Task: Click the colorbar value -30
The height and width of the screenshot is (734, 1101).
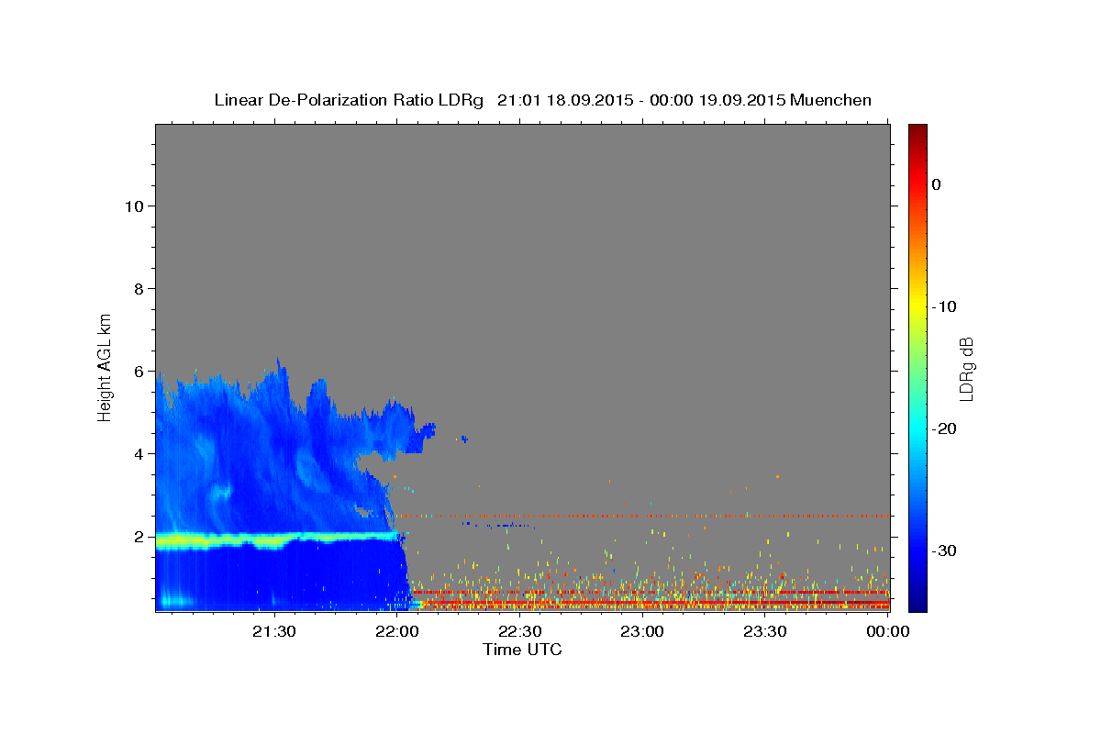Action: pos(945,550)
